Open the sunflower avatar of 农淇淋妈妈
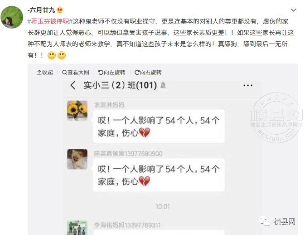 77,110
